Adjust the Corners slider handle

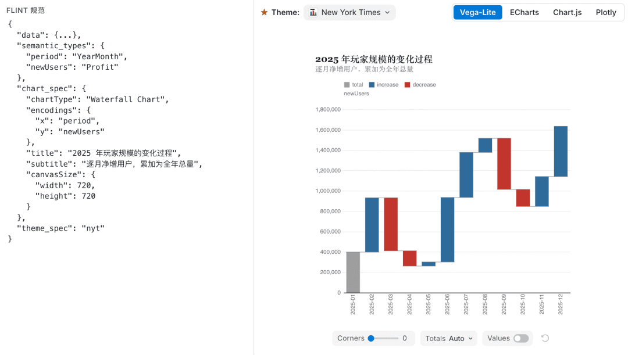pyautogui.click(x=371, y=339)
